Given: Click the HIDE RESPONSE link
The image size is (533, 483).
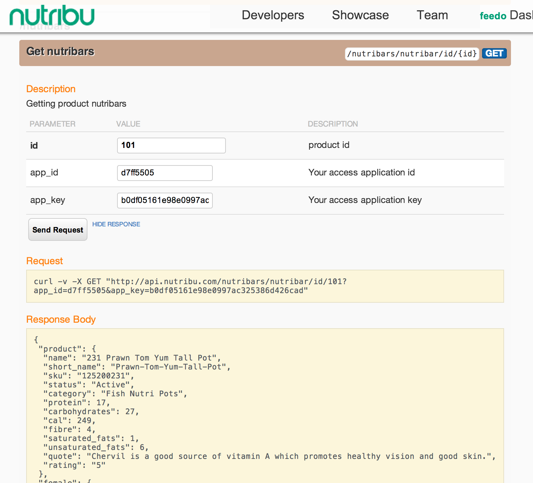Looking at the screenshot, I should click(x=116, y=224).
